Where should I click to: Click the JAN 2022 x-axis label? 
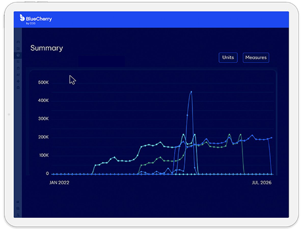(x=59, y=183)
